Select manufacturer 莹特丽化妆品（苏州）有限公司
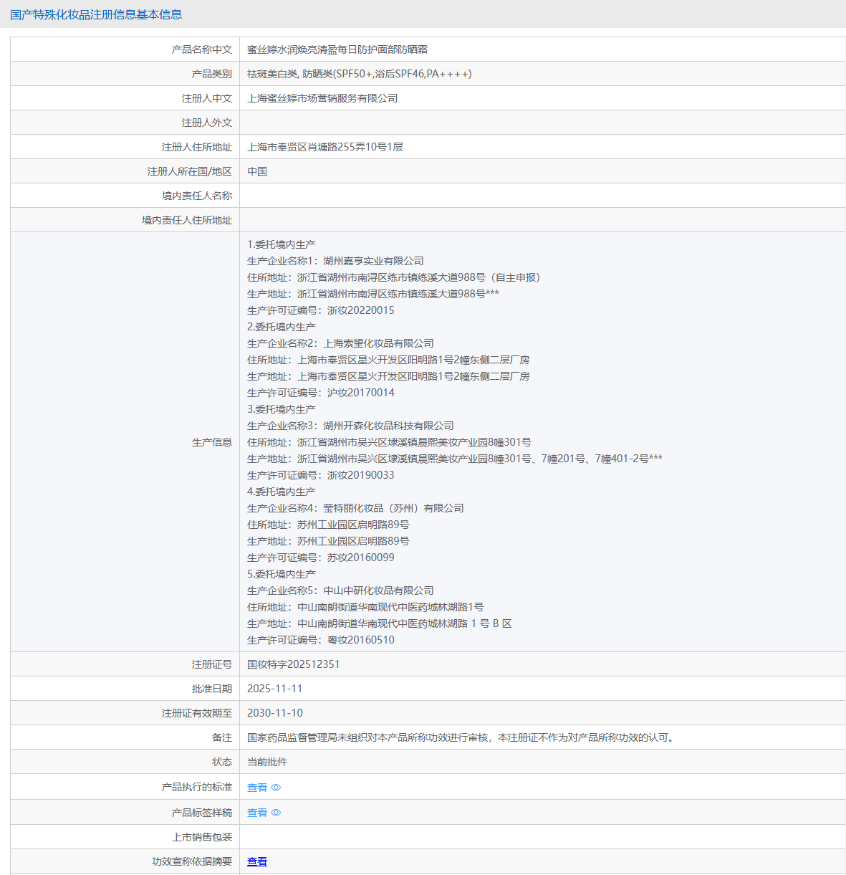 (394, 508)
